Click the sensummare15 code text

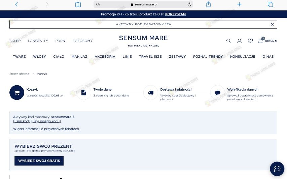pyautogui.click(x=63, y=117)
